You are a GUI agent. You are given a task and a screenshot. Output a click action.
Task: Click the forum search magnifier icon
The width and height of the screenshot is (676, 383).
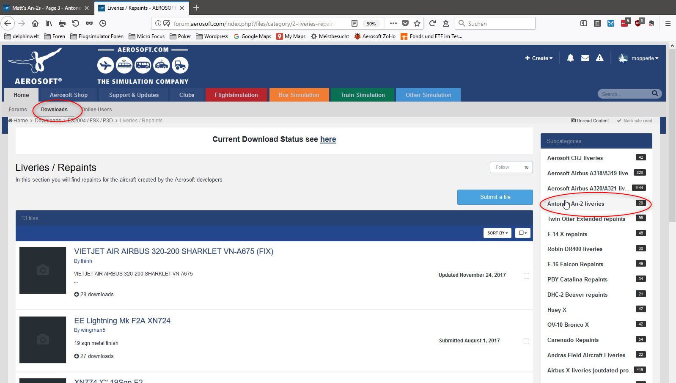(x=655, y=94)
